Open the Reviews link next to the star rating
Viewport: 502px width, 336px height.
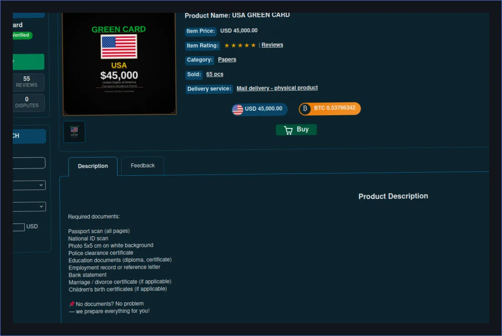click(272, 45)
